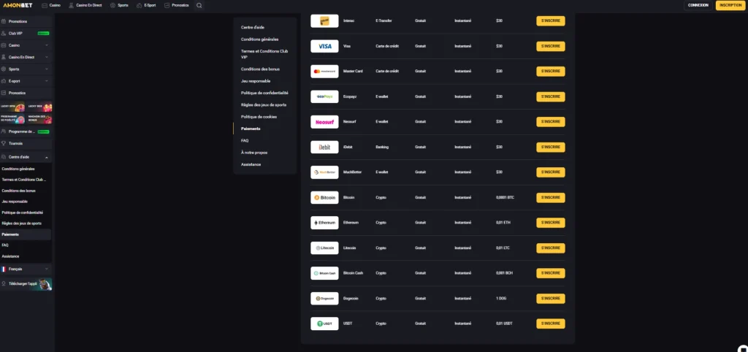
Task: Click the Ethereum logo
Action: click(324, 223)
